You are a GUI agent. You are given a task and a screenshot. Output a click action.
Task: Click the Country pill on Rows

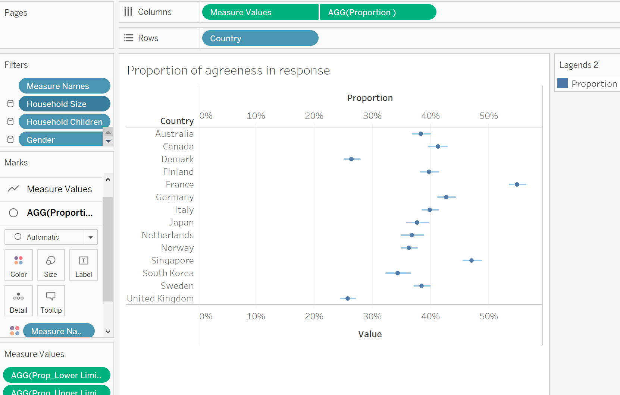click(260, 38)
